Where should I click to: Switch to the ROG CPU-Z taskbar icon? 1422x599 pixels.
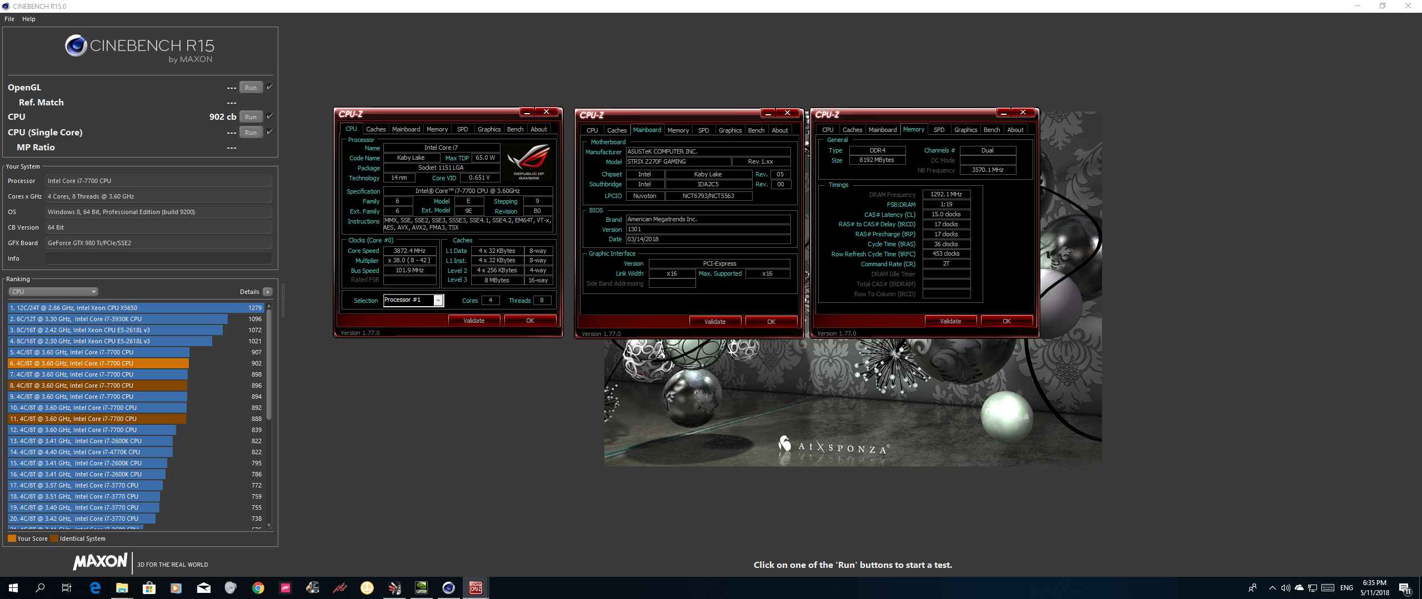[476, 588]
